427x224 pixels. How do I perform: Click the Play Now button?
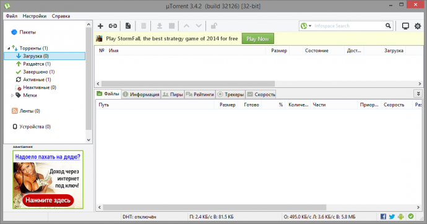click(x=257, y=38)
